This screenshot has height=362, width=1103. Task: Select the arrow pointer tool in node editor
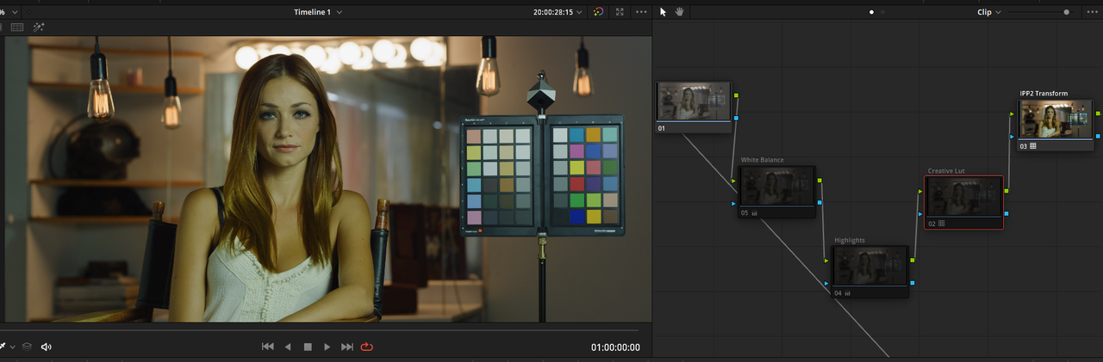click(x=663, y=12)
